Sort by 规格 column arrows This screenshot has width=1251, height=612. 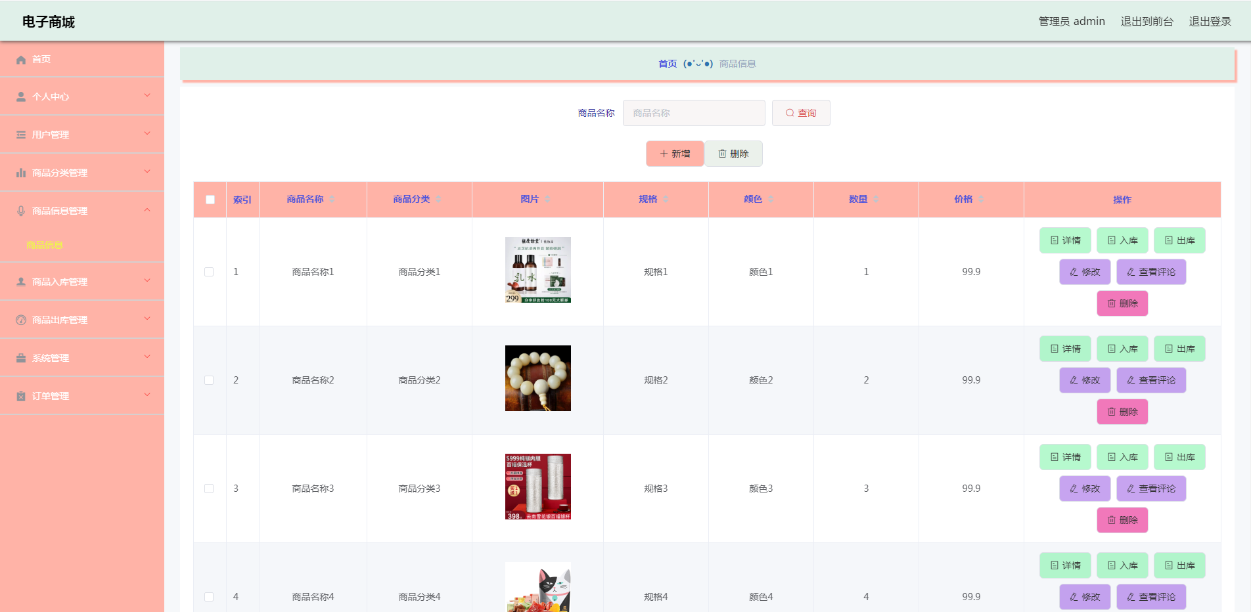click(x=666, y=199)
